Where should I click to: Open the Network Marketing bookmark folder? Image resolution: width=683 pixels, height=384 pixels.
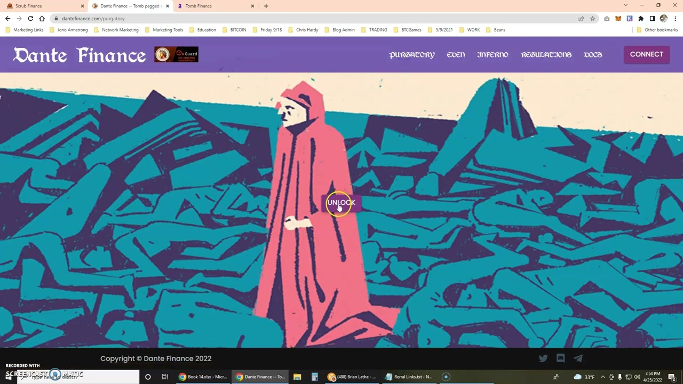pyautogui.click(x=116, y=30)
